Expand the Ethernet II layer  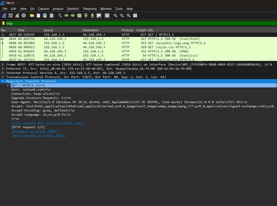3,68
